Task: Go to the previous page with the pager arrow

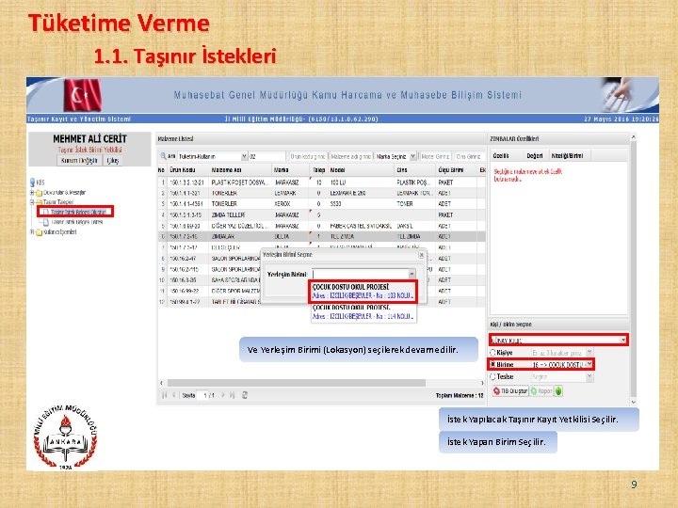Action: click(174, 395)
